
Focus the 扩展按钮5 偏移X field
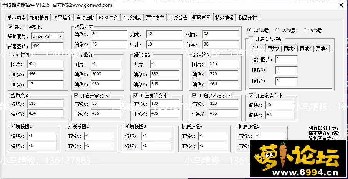coord(269,136)
